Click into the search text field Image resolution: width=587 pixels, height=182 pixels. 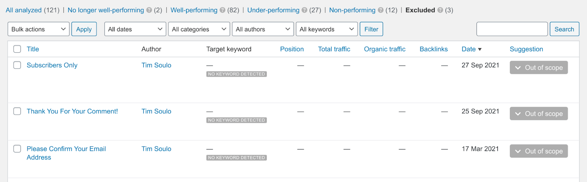coord(512,29)
